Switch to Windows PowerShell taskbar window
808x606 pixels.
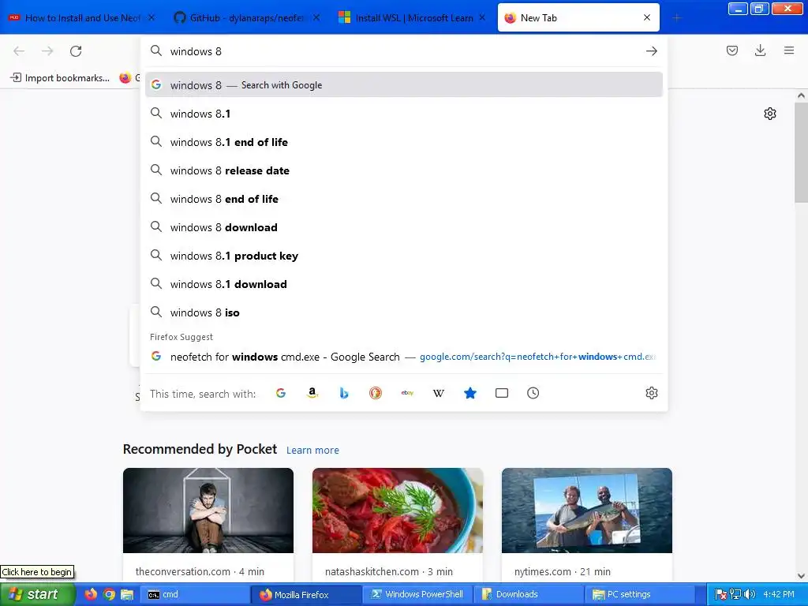417,594
